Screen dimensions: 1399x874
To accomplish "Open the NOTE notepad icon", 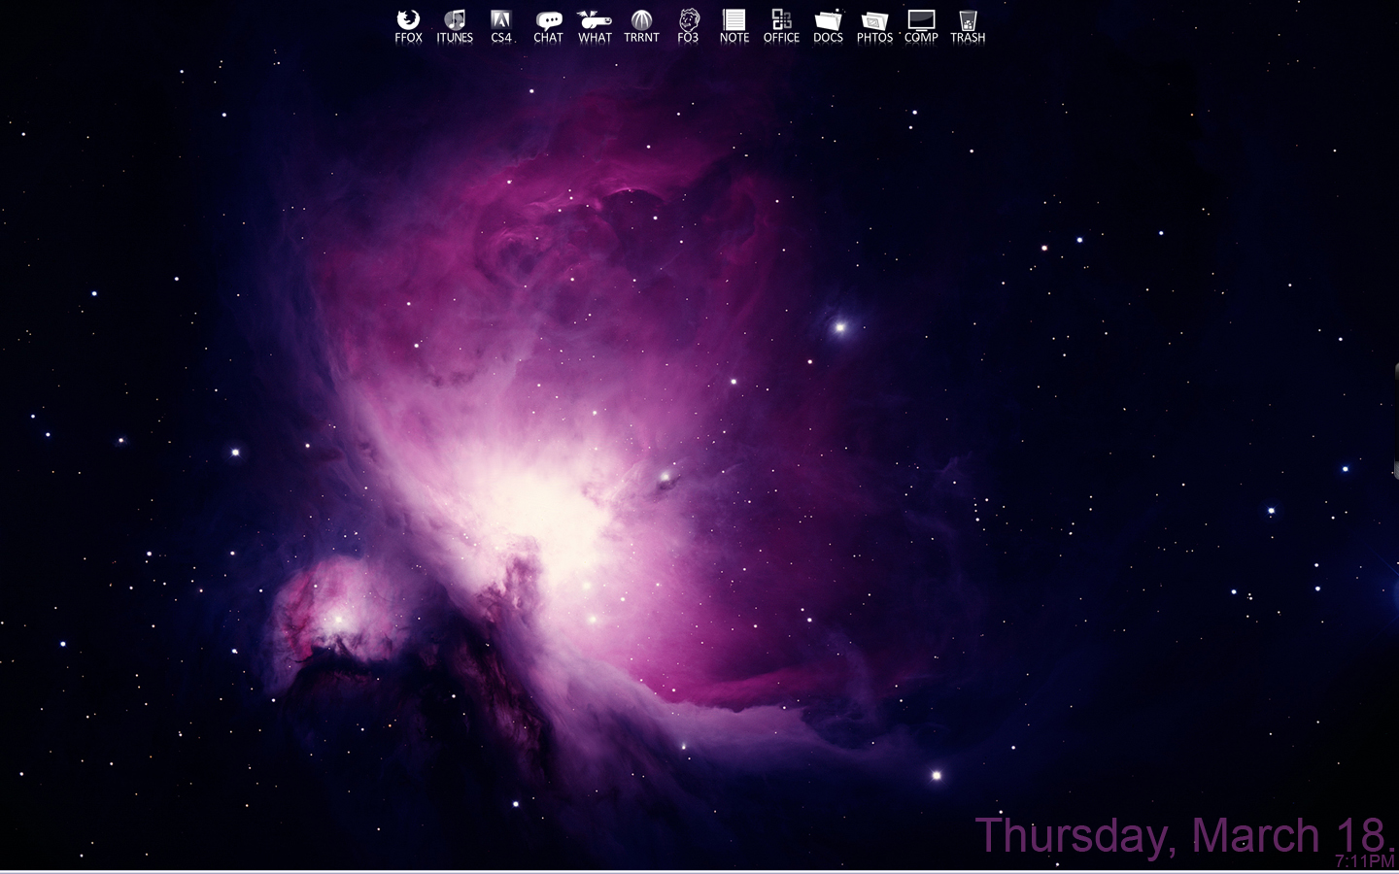I will pos(734,19).
